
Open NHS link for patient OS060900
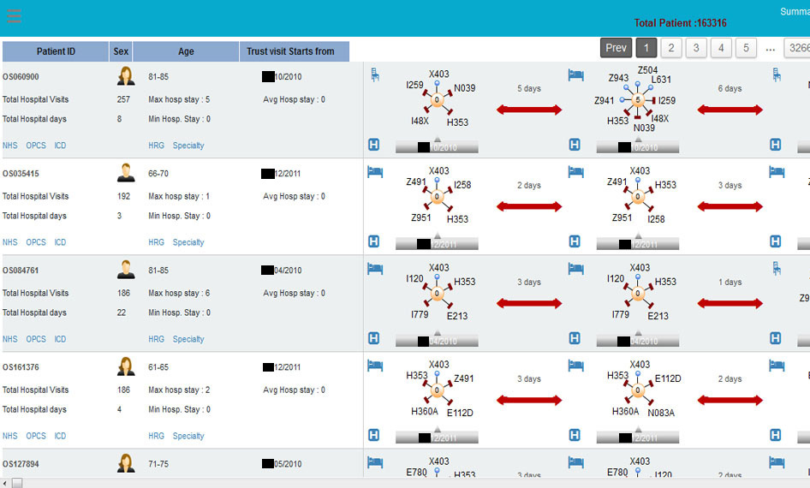pyautogui.click(x=9, y=146)
